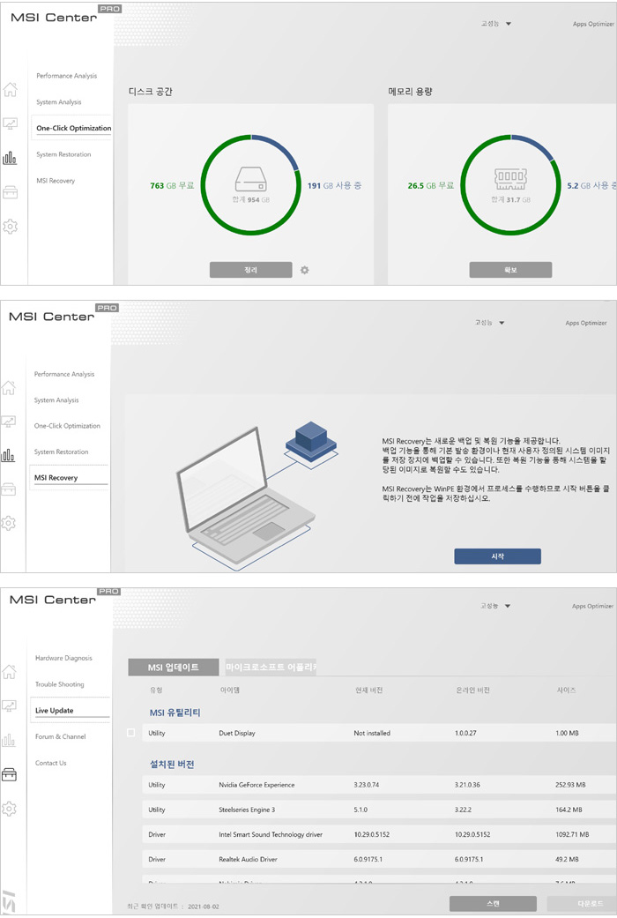Screen dimensions: 617x918
Task: Click the Not installed version cell
Action: point(372,733)
